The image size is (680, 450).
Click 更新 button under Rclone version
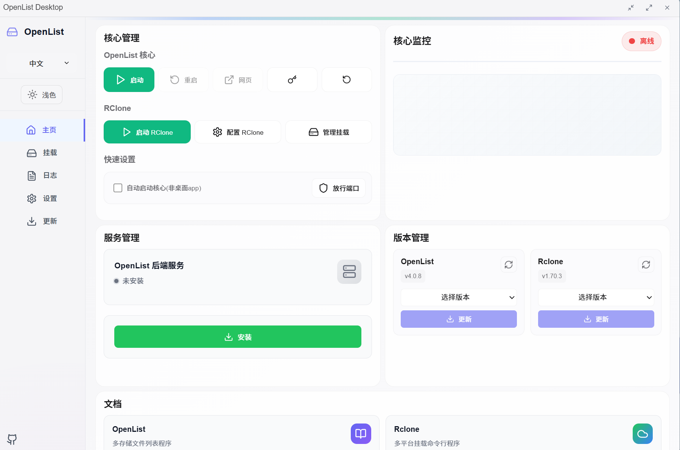tap(596, 319)
